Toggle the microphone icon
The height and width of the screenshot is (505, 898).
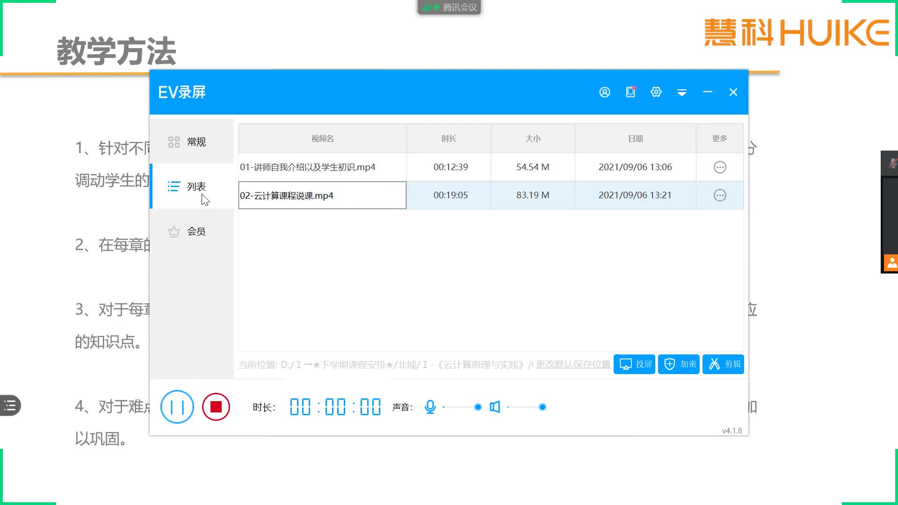430,407
